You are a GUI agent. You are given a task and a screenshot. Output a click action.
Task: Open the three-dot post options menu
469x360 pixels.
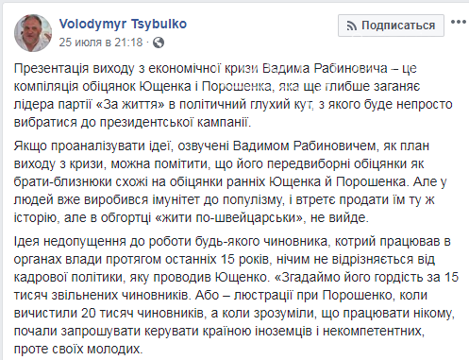[458, 22]
